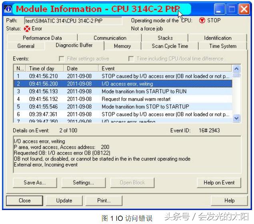Click scroll up arrow of events list
The image size is (254, 224).
click(236, 69)
